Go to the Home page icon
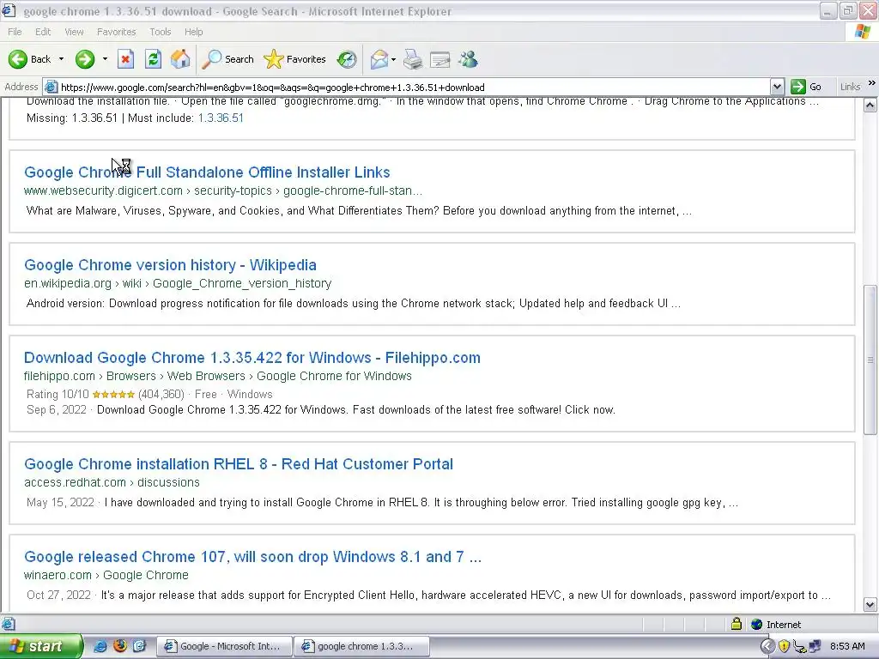Screen dimensions: 879x659 180,59
